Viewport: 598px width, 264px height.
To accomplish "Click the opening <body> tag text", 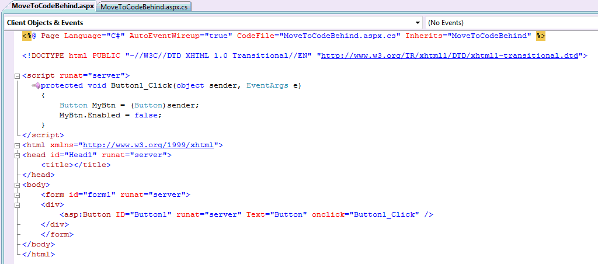I will click(36, 185).
